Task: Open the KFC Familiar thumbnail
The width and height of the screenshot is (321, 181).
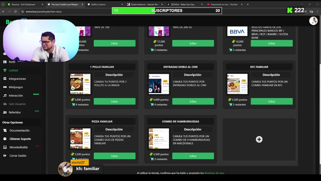Action: point(237,84)
